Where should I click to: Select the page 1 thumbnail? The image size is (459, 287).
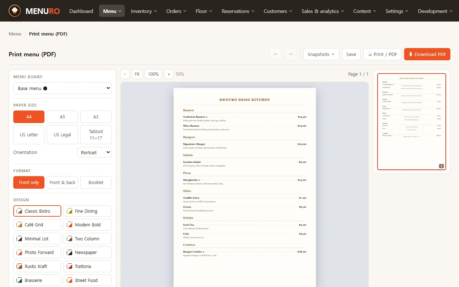(412, 122)
